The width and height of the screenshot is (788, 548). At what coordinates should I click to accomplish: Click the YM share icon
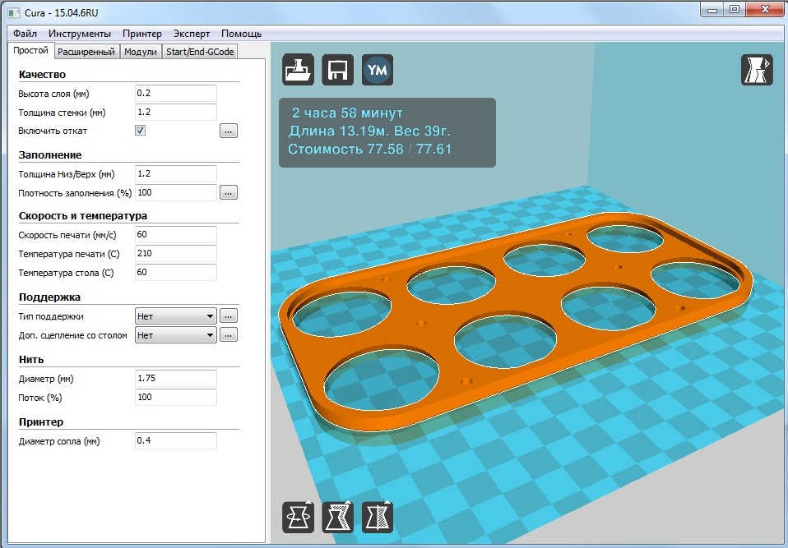click(378, 69)
